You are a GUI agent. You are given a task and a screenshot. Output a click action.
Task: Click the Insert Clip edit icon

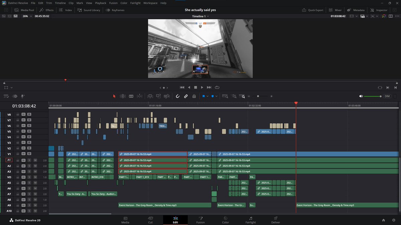tap(150, 96)
